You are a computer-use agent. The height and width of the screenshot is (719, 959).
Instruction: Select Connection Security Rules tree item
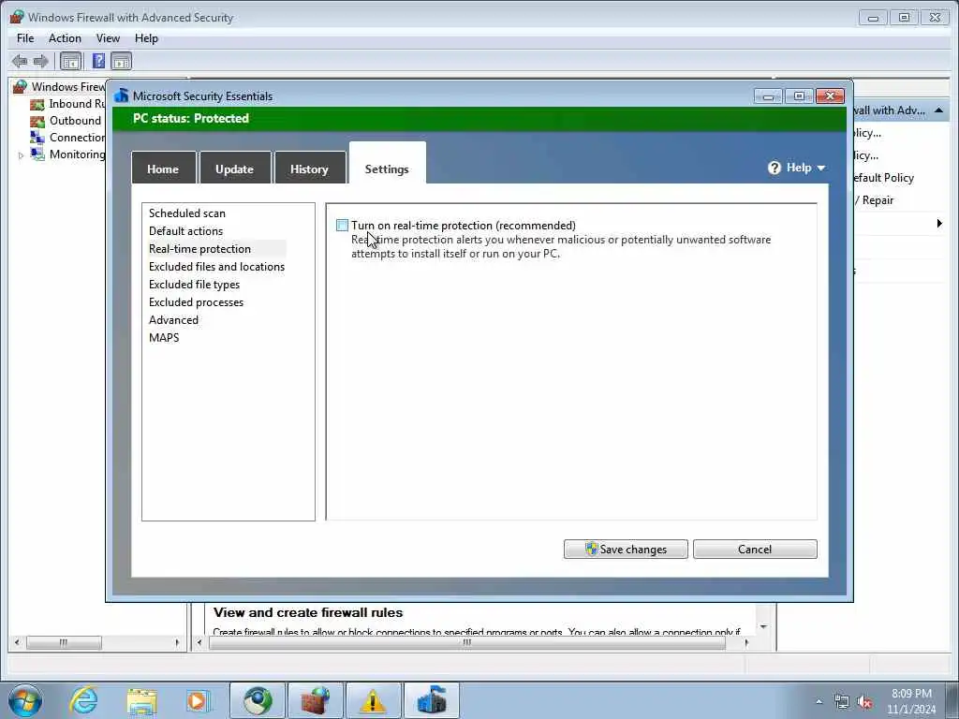[x=77, y=138]
